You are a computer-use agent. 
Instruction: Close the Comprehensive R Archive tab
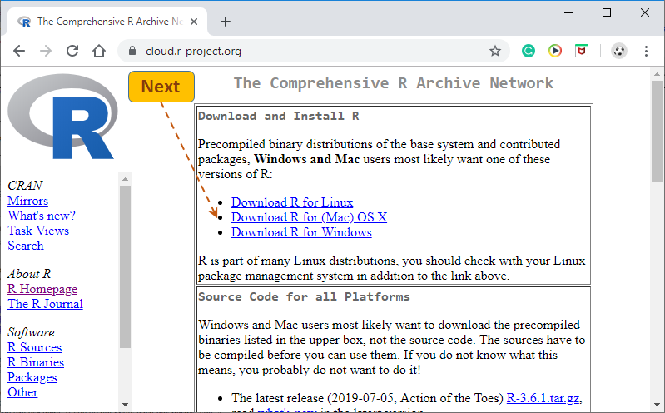click(194, 22)
